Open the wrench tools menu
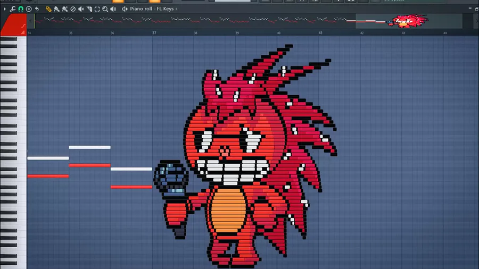This screenshot has height=269, width=479. [13, 9]
